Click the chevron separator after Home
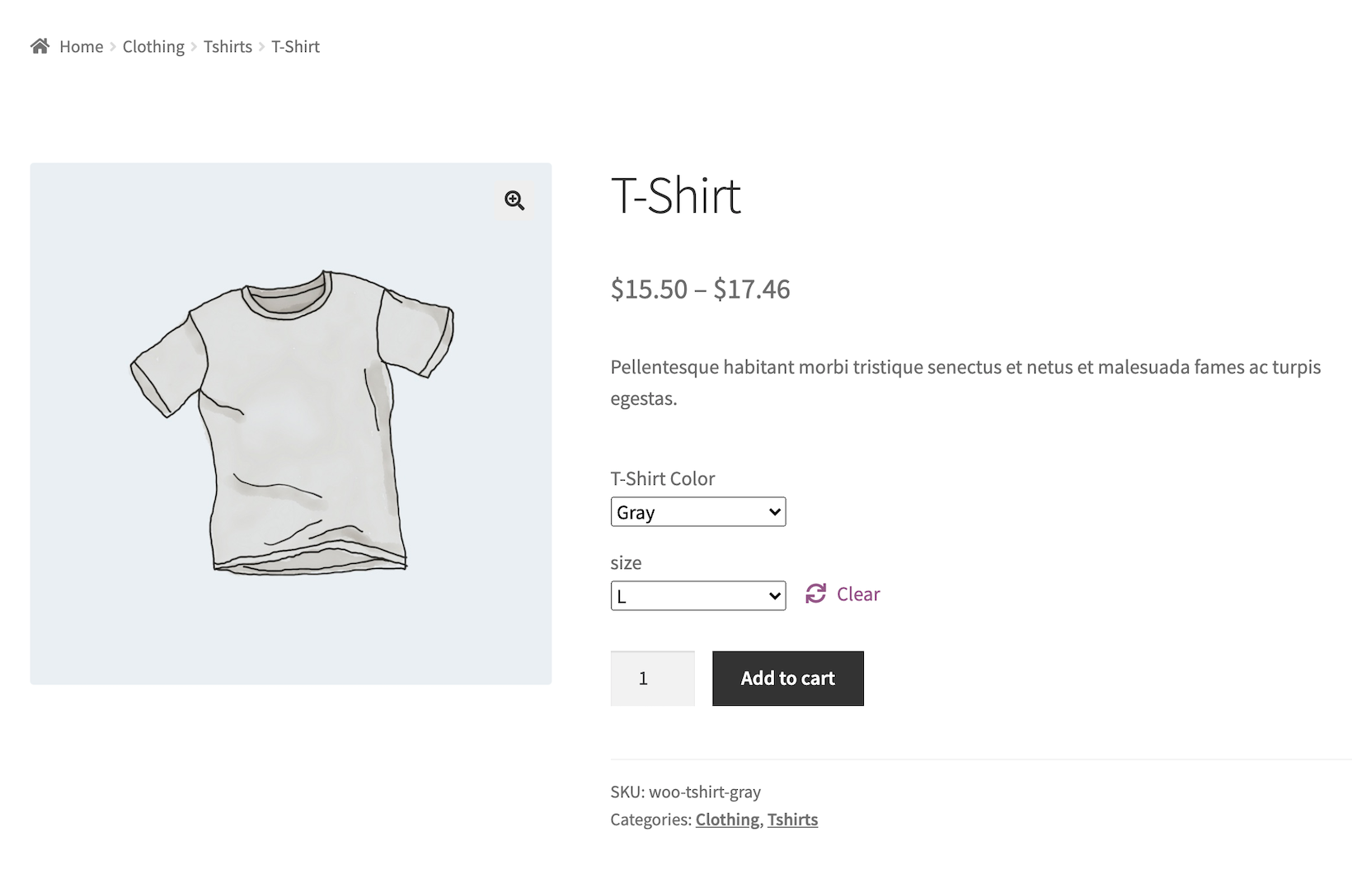 pyautogui.click(x=114, y=47)
